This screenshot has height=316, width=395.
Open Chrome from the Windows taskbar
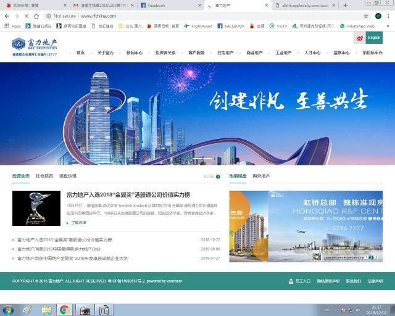pyautogui.click(x=64, y=310)
